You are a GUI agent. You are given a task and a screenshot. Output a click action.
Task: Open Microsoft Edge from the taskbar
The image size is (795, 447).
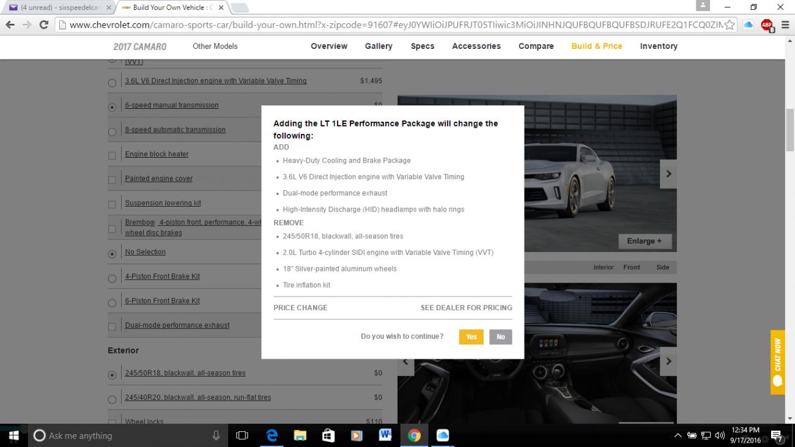point(272,435)
